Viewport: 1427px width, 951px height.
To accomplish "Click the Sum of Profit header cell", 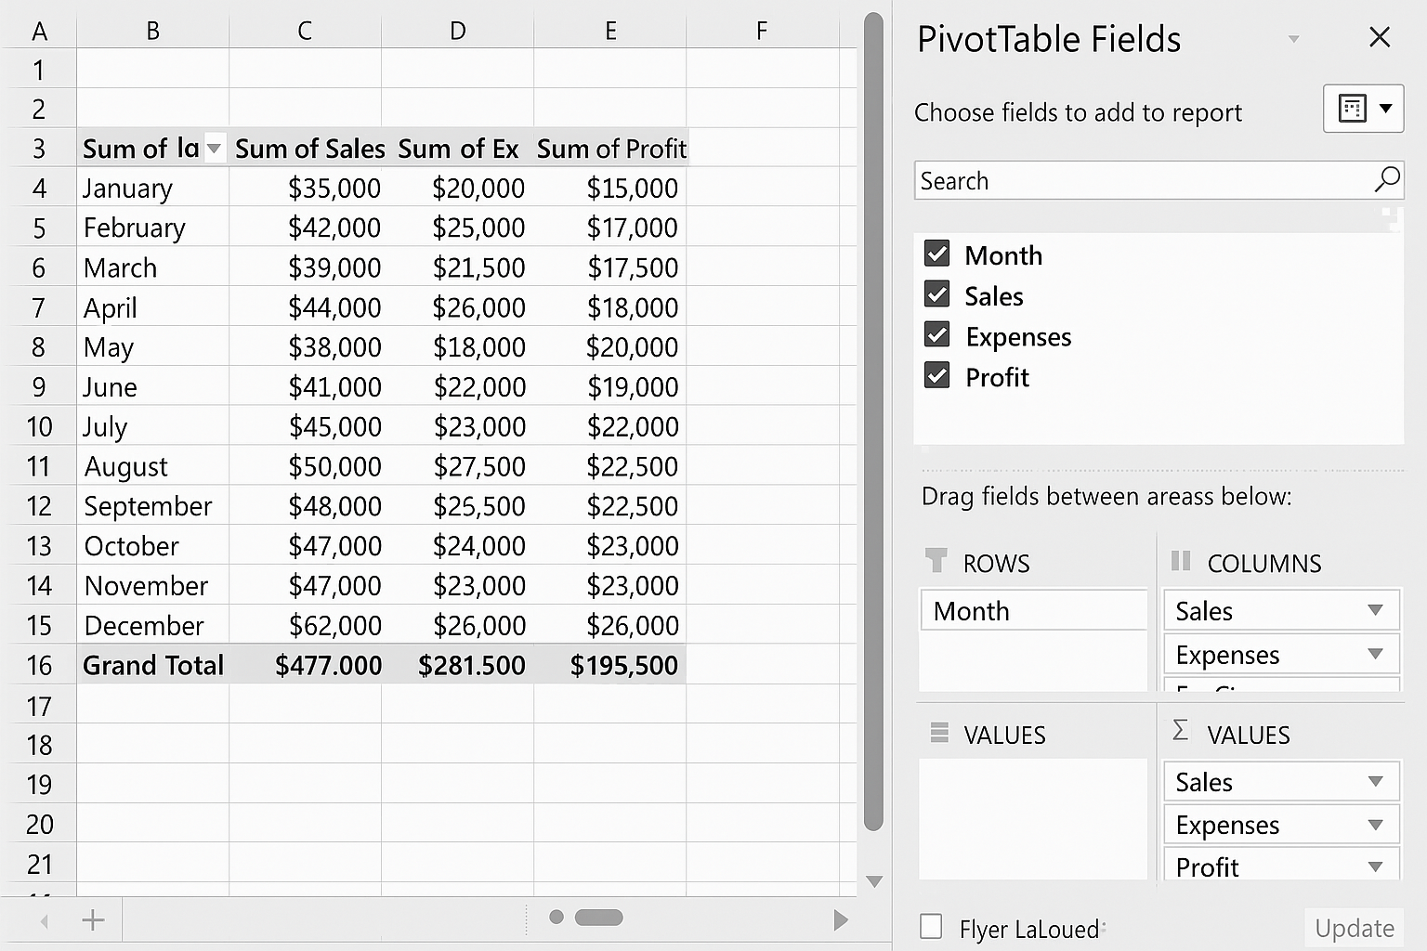I will 610,149.
